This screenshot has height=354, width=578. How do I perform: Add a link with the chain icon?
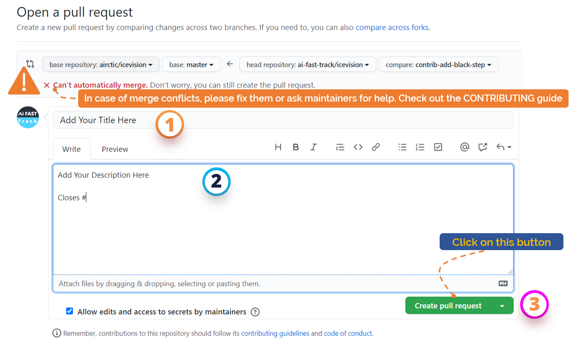click(376, 147)
